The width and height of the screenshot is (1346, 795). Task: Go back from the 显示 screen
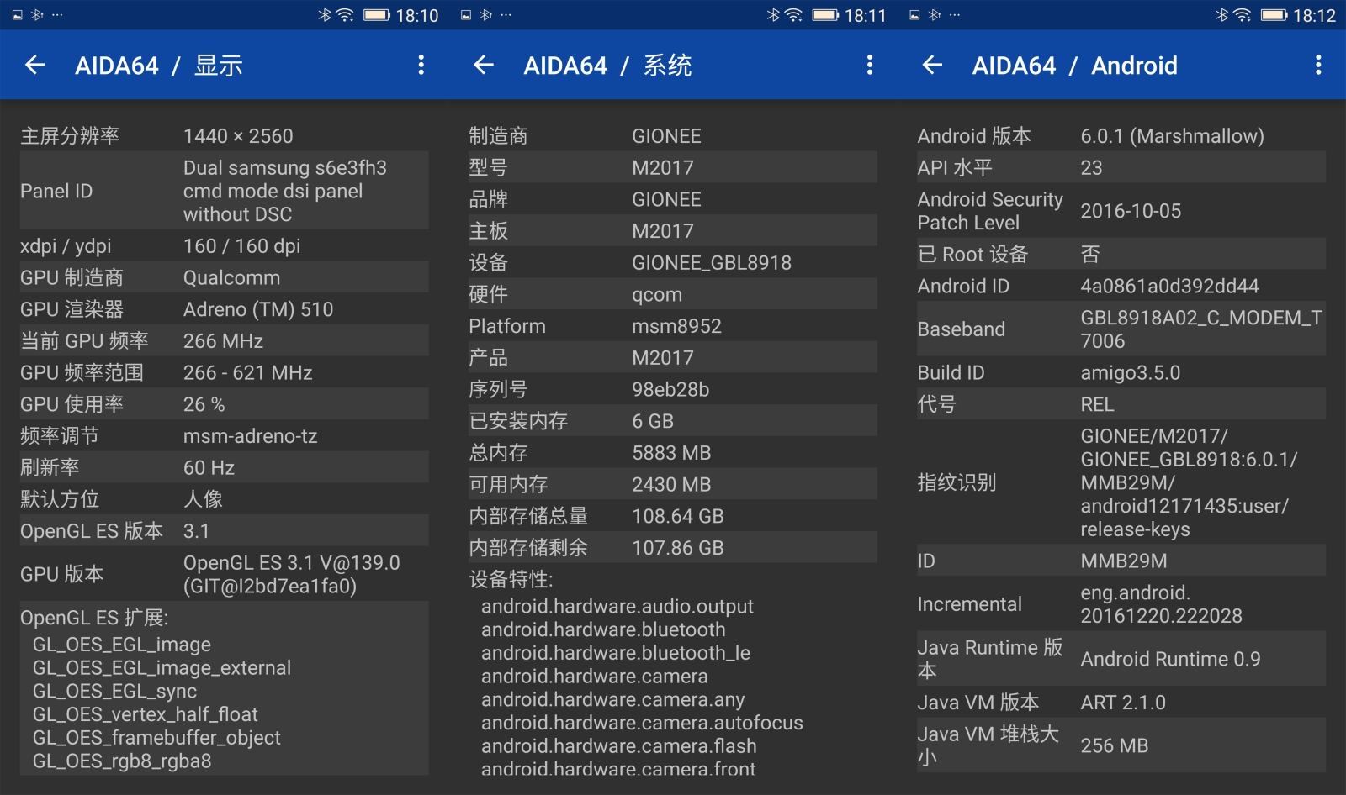tap(35, 65)
